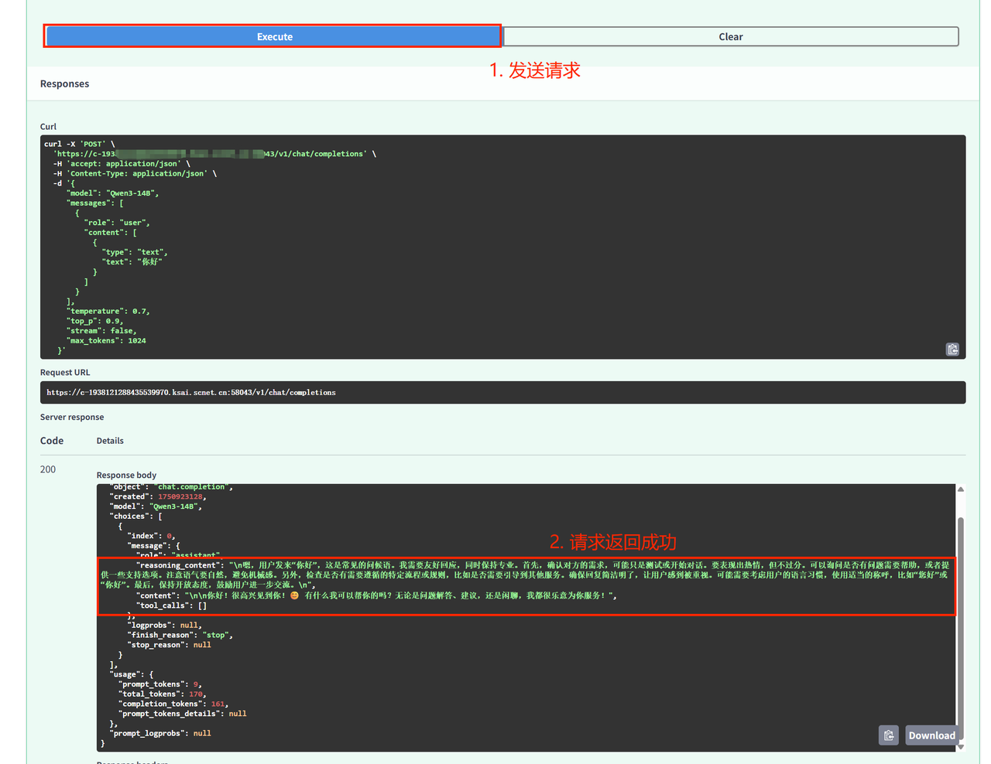Click the "model": "Qwen3-14B" line in the response body
991x764 pixels.
pos(156,506)
